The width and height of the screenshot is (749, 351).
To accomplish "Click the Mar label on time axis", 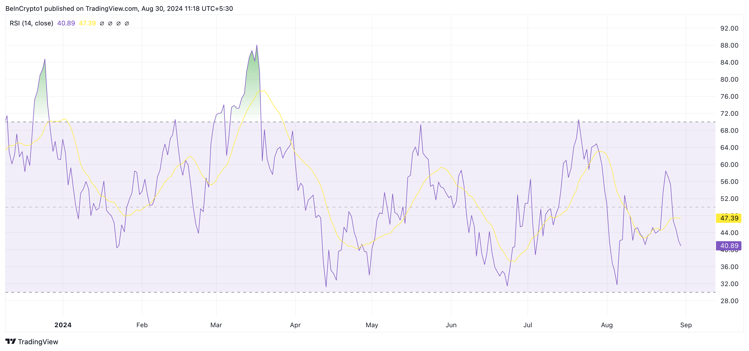I will point(216,325).
